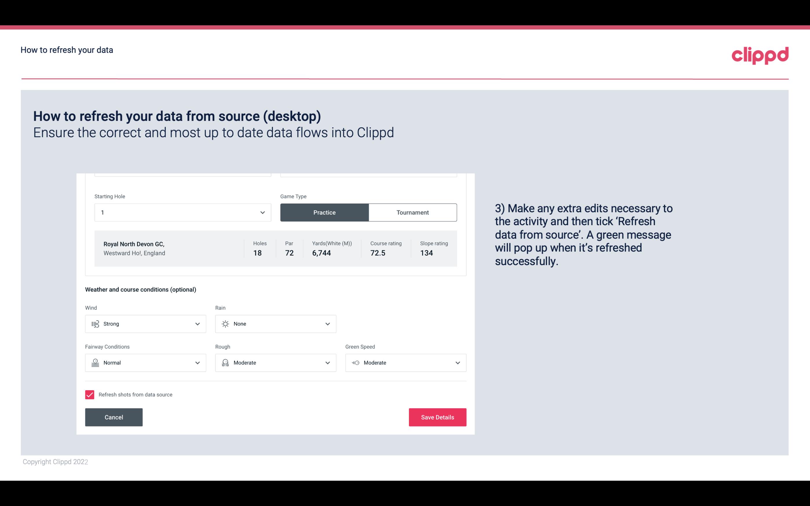Click the rain condition icon
810x506 pixels.
tap(225, 324)
